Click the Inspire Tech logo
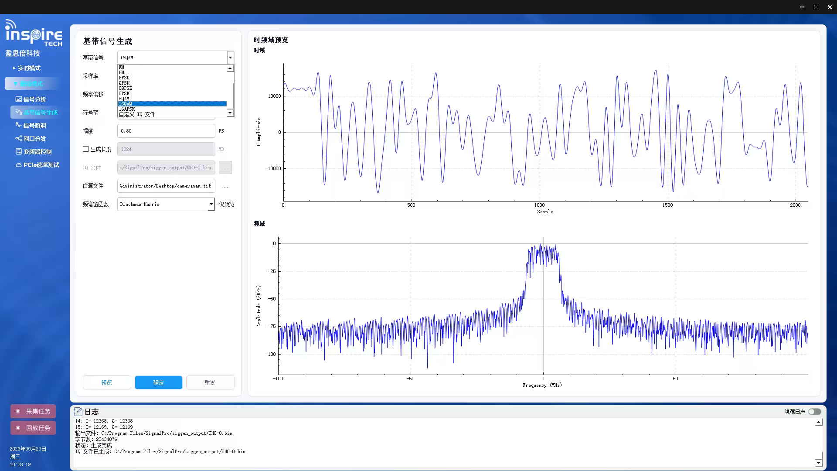The width and height of the screenshot is (837, 471). pyautogui.click(x=34, y=33)
